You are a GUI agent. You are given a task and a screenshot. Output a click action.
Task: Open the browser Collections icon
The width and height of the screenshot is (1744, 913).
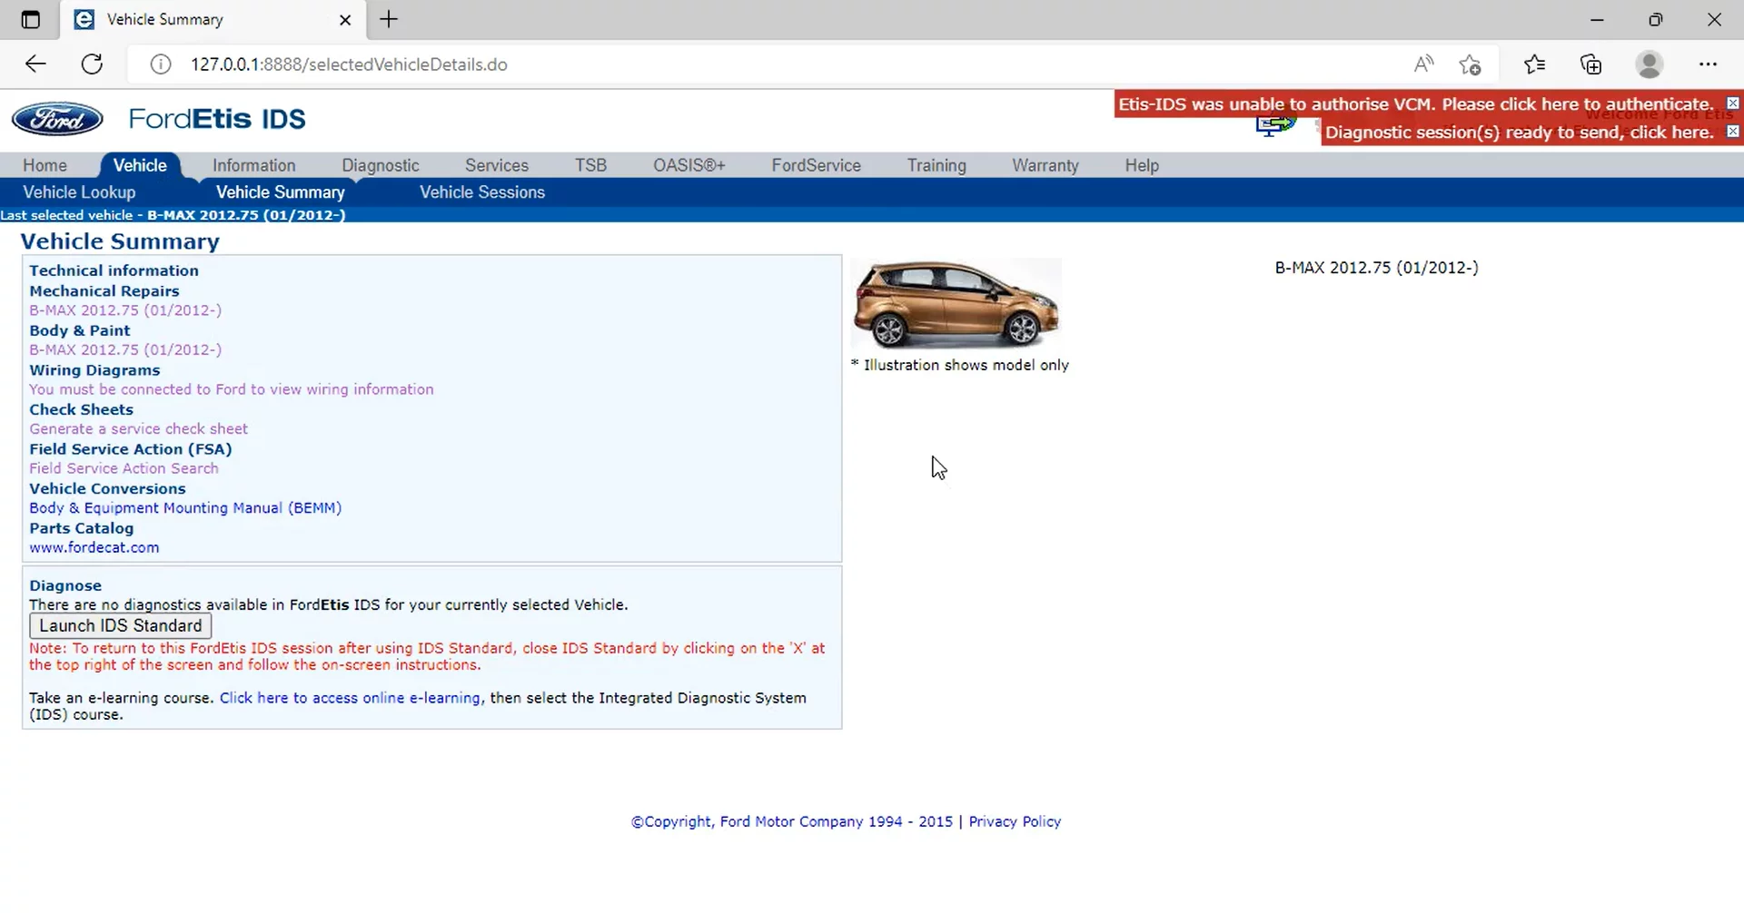(1590, 64)
